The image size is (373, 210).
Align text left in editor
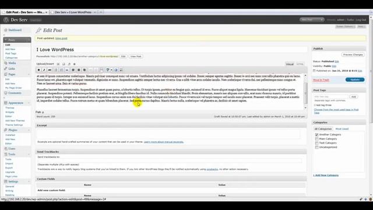coord(73,70)
